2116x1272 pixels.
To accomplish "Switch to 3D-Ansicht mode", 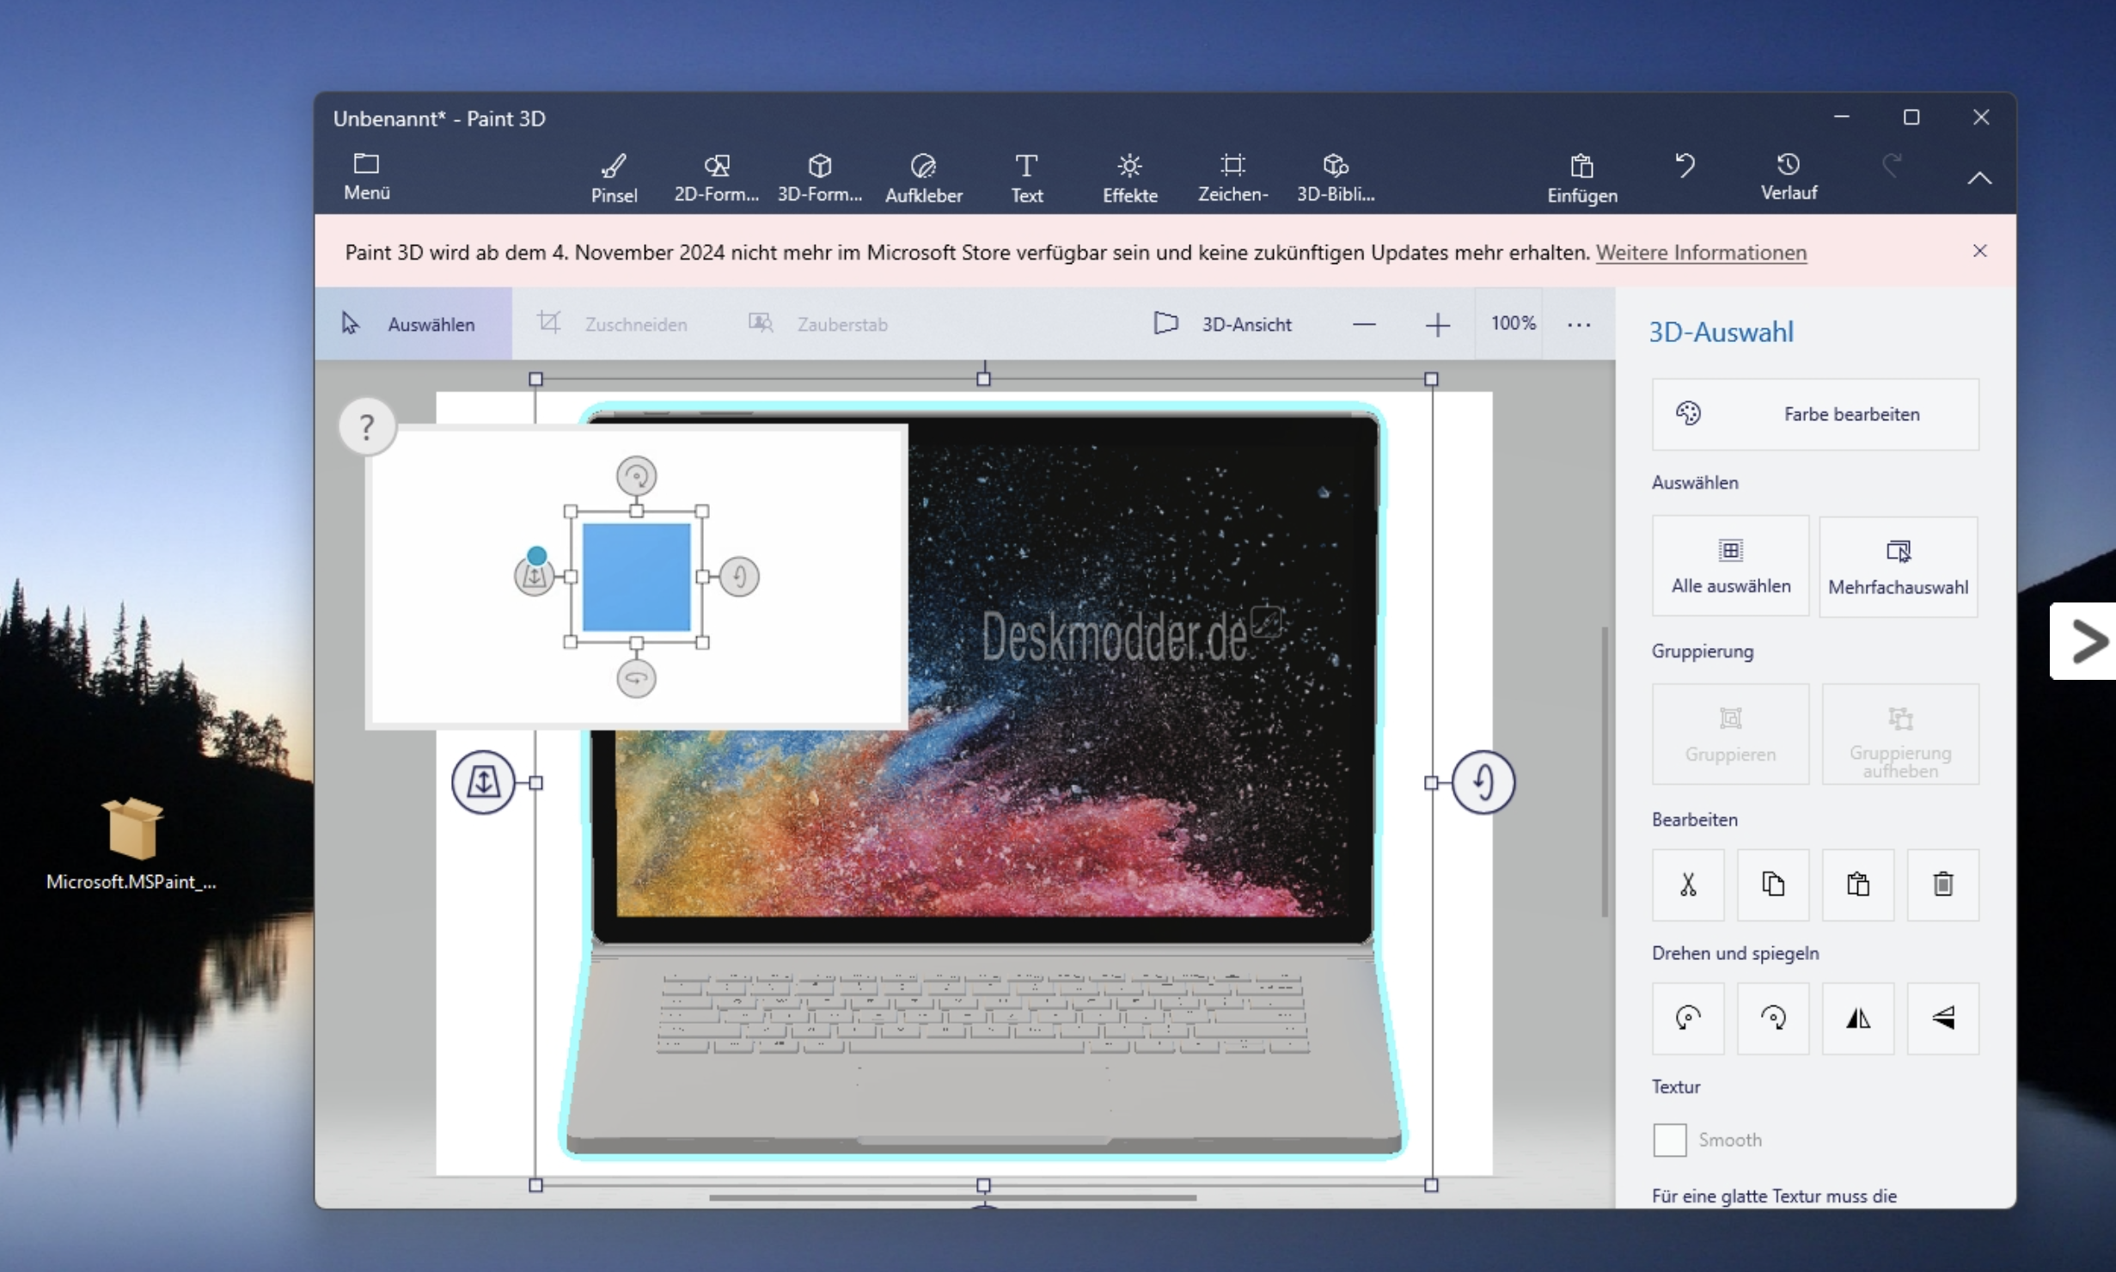I will point(1226,321).
